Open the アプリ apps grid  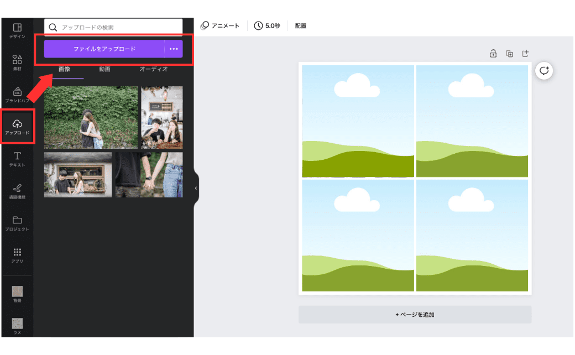17,255
